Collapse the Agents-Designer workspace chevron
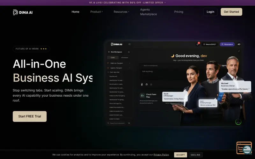The image size is (255, 159). [x=130, y=68]
